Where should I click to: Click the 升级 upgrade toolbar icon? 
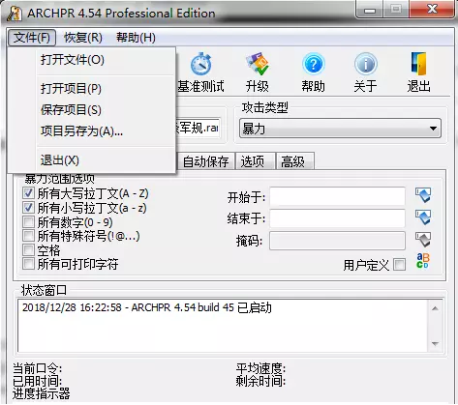point(258,64)
